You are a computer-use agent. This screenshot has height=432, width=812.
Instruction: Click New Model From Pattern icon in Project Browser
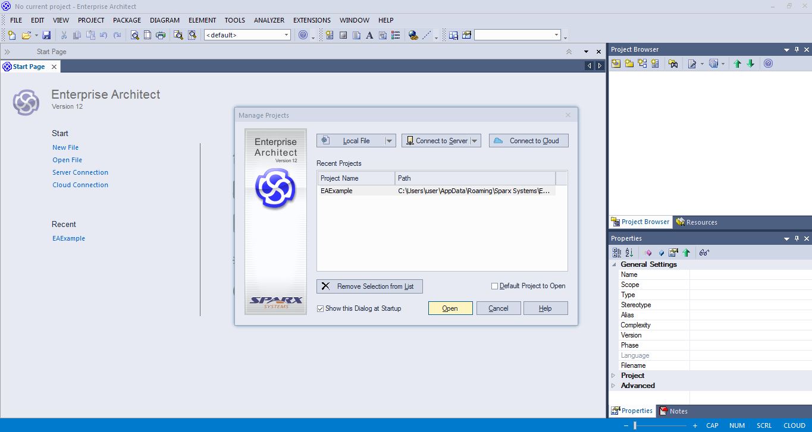point(616,64)
